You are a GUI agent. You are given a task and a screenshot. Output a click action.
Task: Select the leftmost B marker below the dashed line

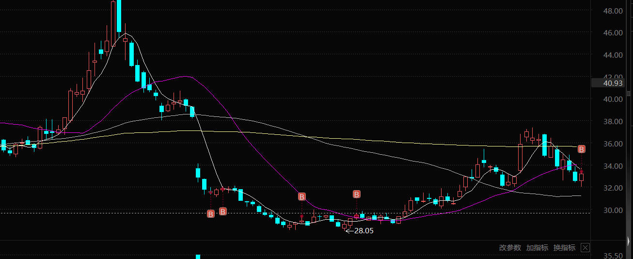click(x=211, y=214)
